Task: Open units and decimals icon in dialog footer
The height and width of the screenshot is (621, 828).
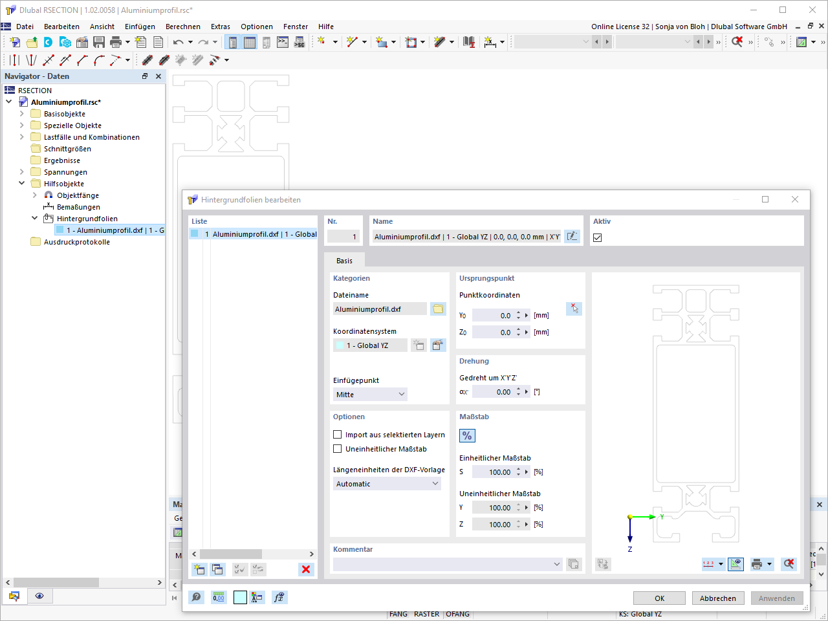Action: pos(219,598)
